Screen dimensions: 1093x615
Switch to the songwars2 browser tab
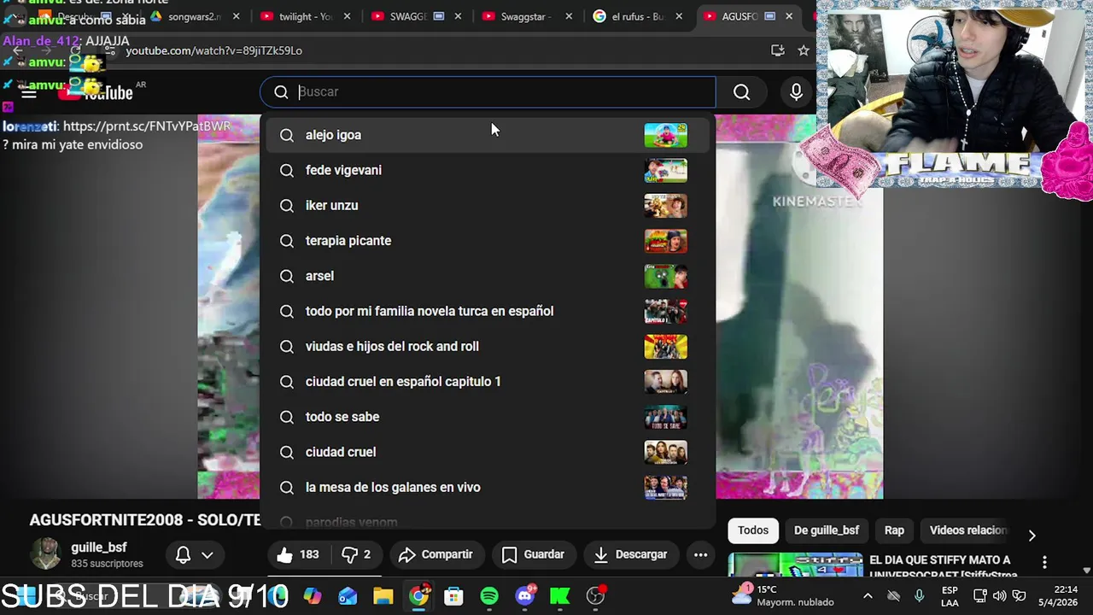(195, 16)
